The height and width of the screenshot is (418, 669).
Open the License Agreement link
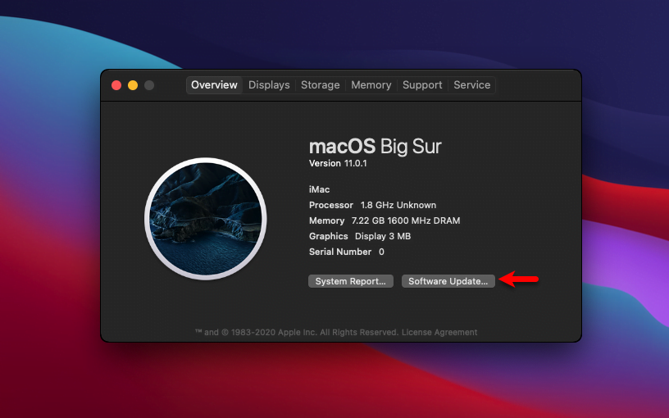coord(439,332)
